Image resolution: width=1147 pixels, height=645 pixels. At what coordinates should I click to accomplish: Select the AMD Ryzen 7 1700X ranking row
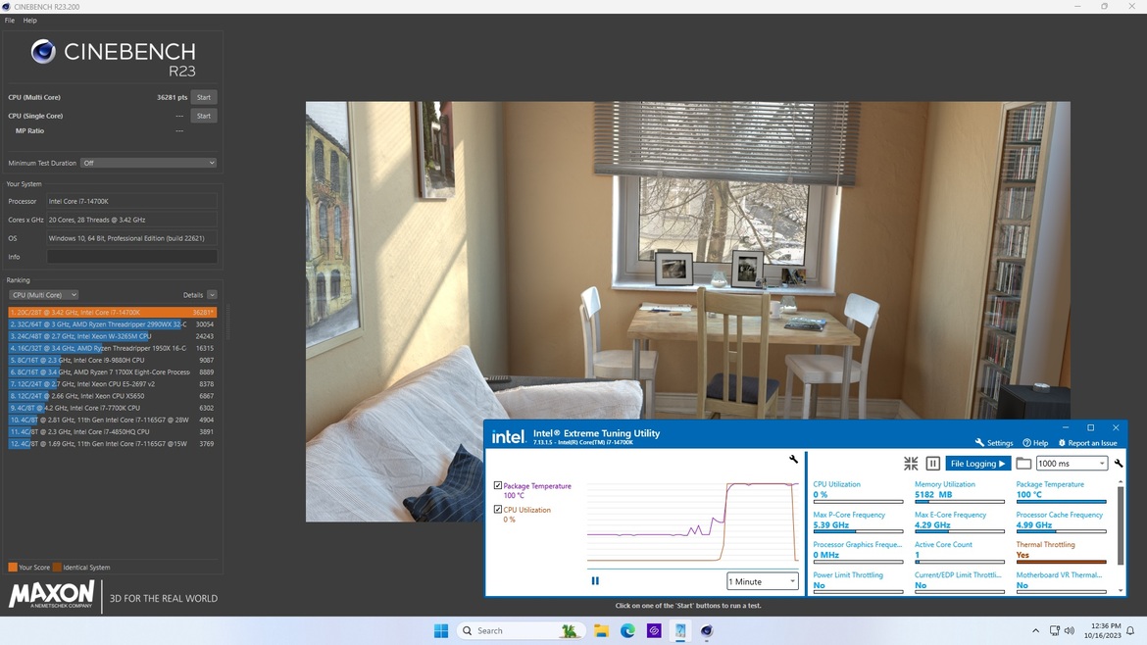click(x=112, y=372)
